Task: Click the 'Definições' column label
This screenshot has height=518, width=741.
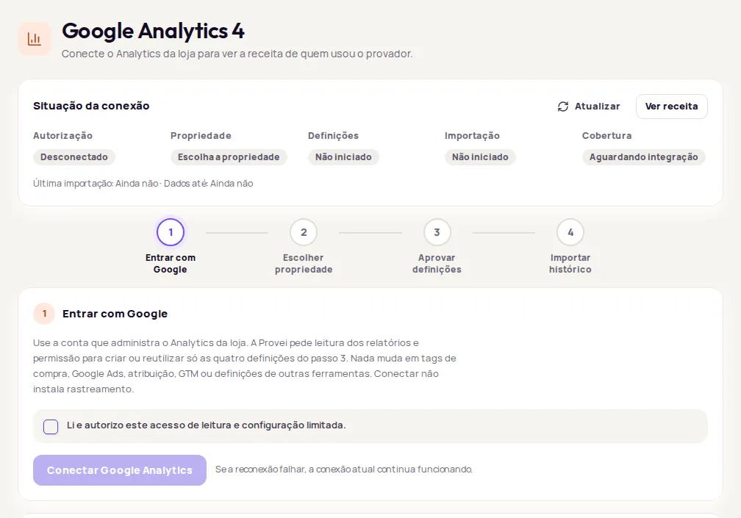Action: click(333, 135)
